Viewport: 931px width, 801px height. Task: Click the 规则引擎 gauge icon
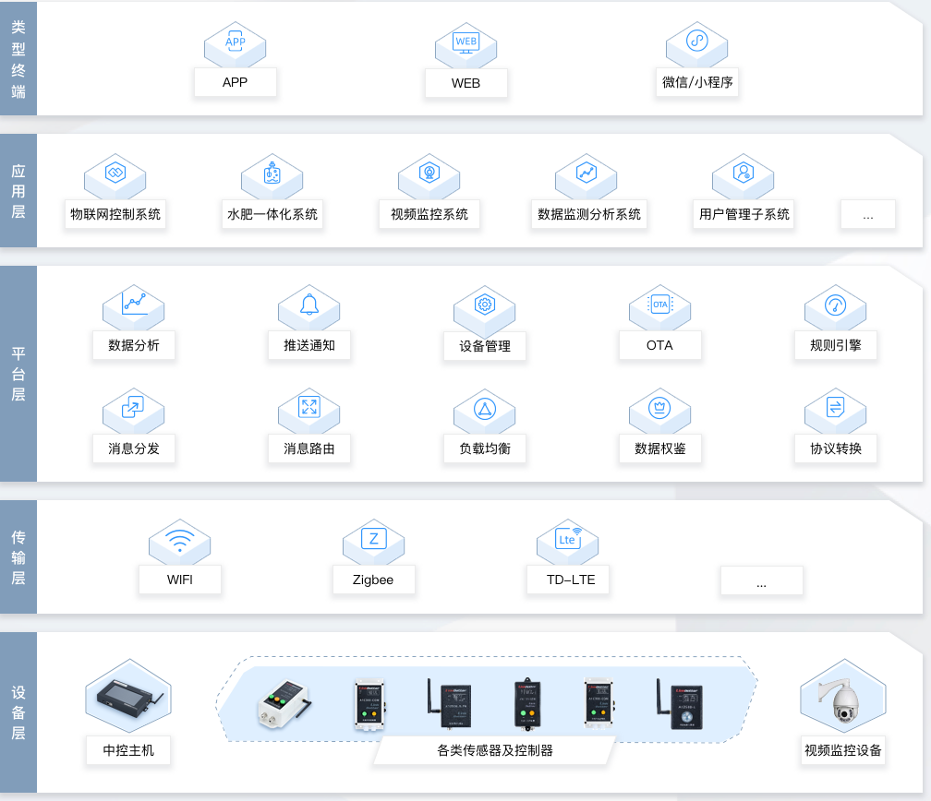(836, 305)
